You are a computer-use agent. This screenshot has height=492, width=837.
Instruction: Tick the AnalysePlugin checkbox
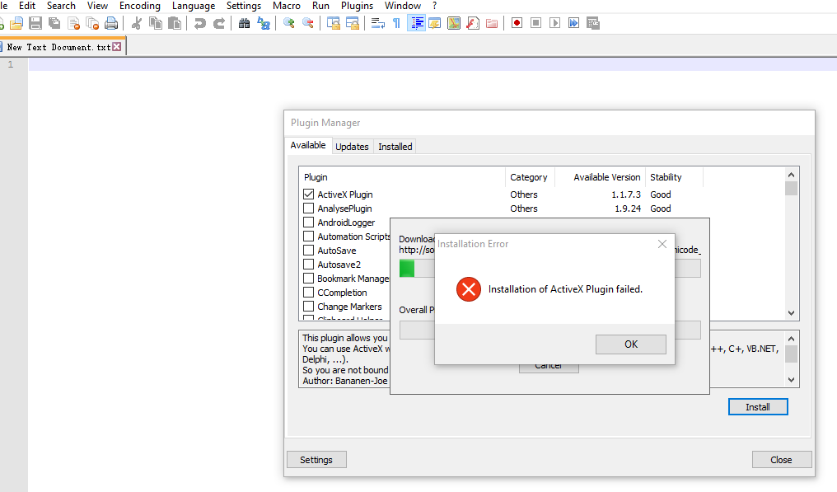[x=309, y=208]
